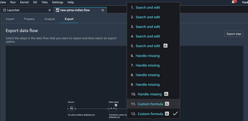248x121 pixels.
Task: Click the notification bell icon
Action: click(233, 2)
